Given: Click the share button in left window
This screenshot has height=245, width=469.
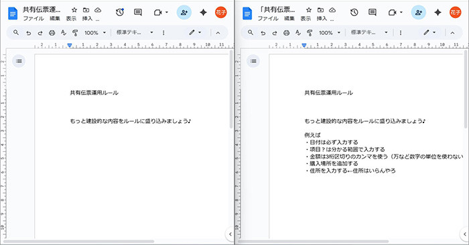Looking at the screenshot, I should (184, 13).
